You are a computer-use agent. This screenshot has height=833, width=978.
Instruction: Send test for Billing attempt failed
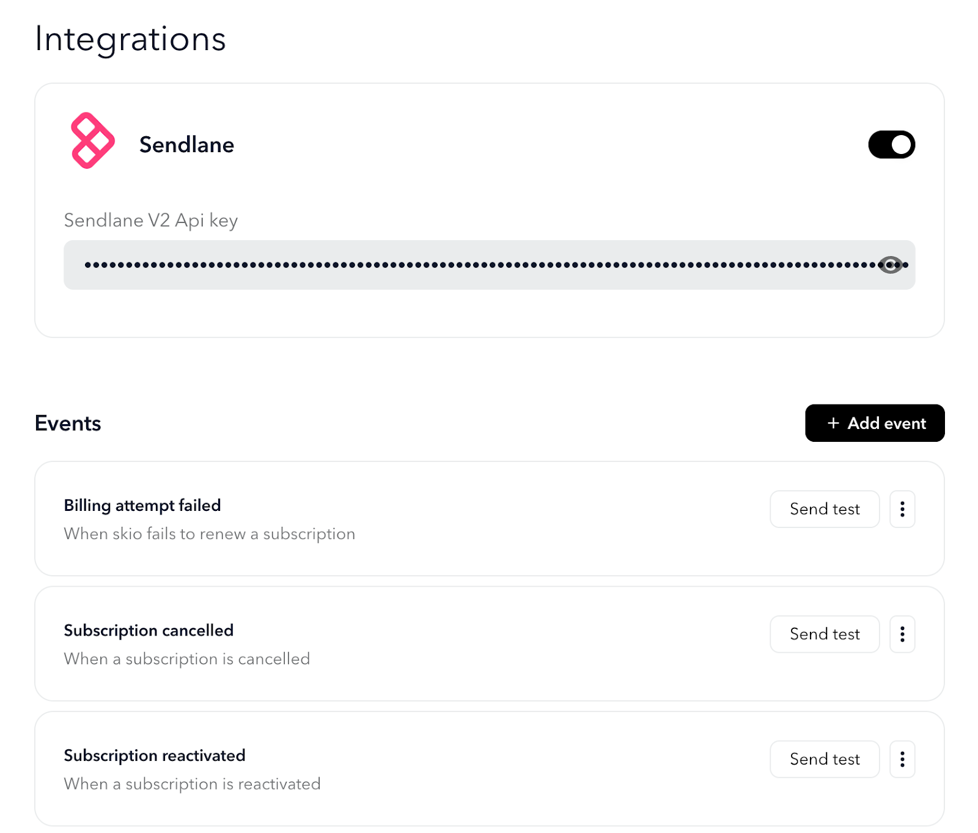825,509
